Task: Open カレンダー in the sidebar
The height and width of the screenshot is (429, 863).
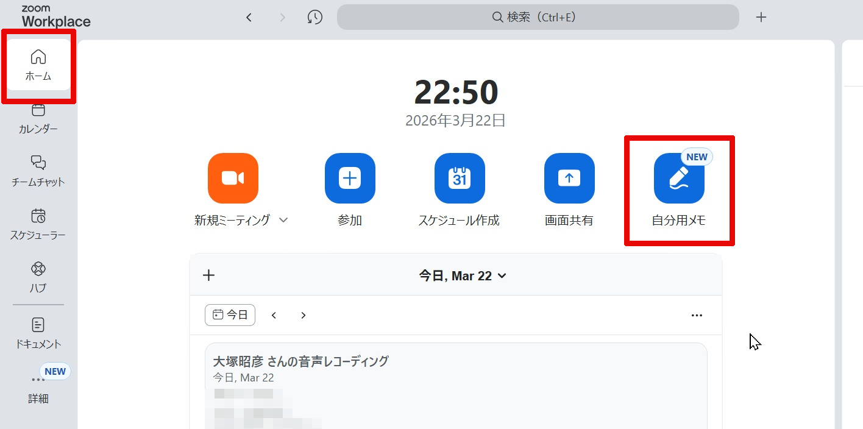Action: point(38,118)
